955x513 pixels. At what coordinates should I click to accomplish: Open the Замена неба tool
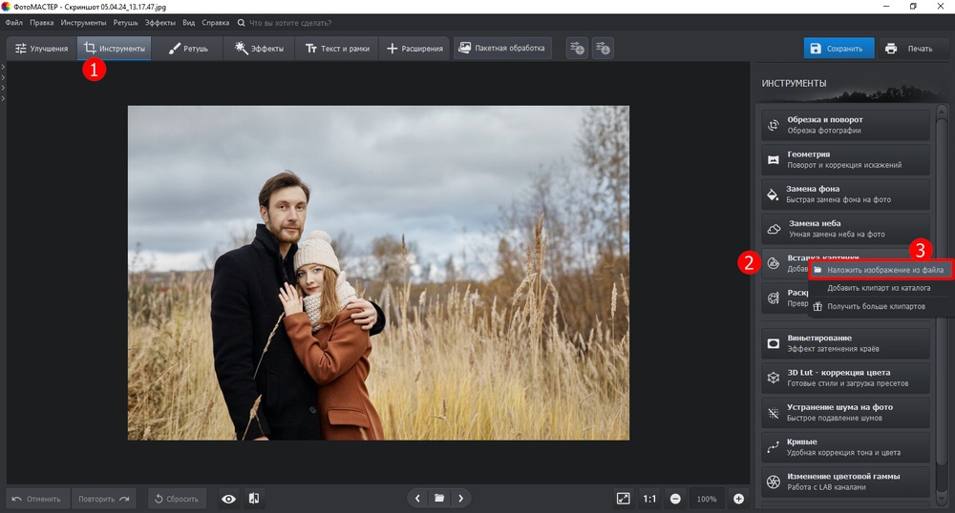[845, 229]
